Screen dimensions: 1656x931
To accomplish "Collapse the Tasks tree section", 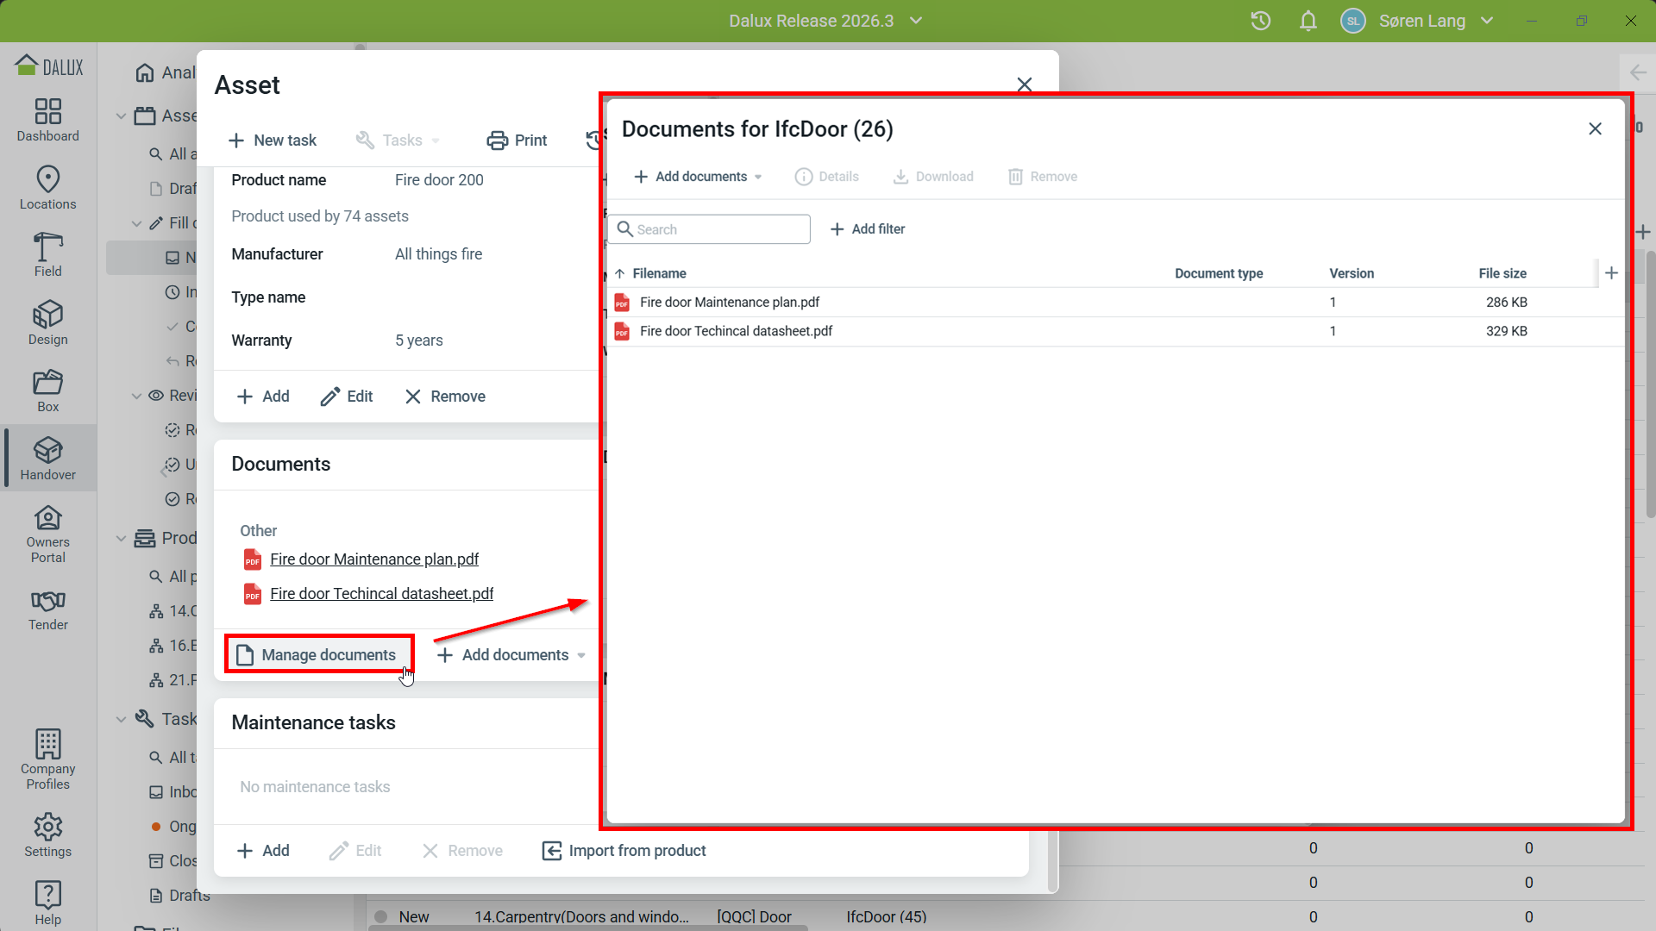I will (122, 719).
